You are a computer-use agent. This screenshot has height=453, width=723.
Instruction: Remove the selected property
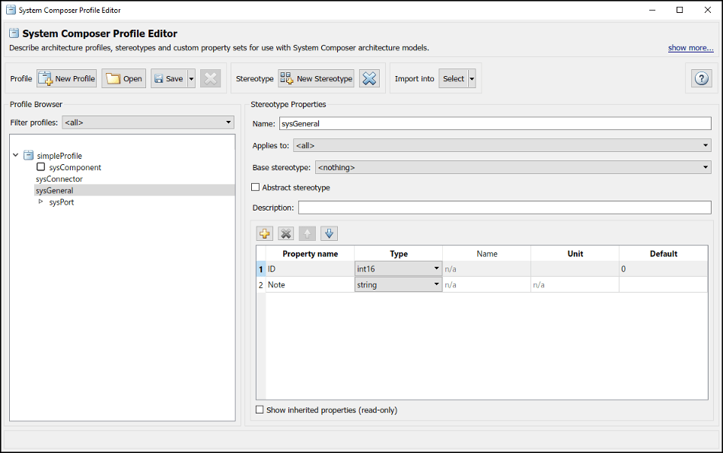coord(285,233)
